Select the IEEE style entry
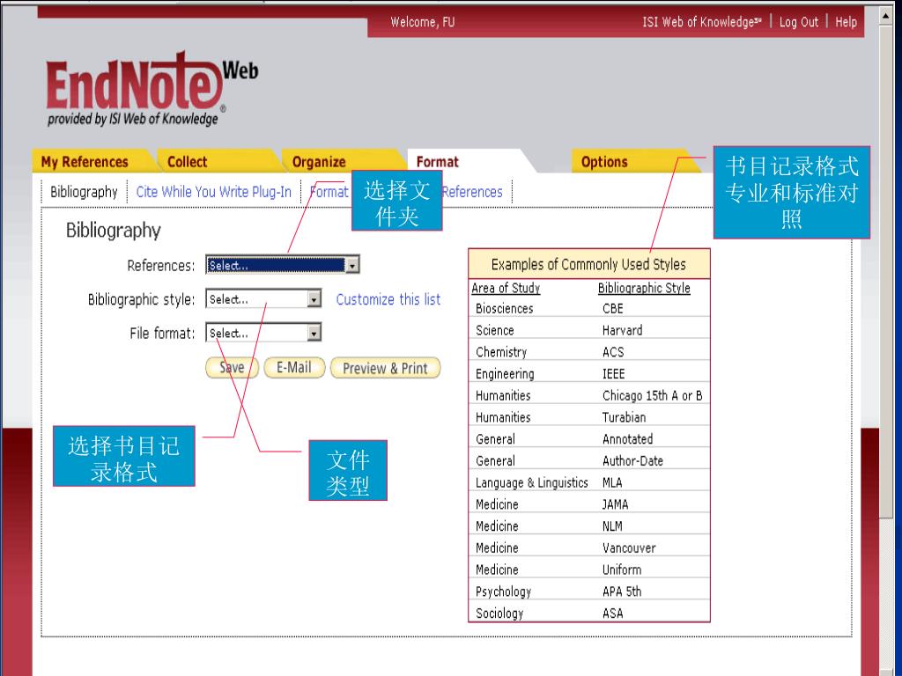The image size is (902, 676). pos(613,374)
